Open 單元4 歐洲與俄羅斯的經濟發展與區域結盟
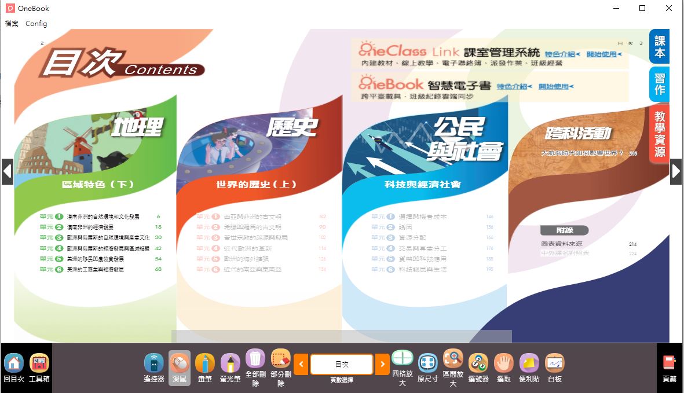 pos(101,248)
